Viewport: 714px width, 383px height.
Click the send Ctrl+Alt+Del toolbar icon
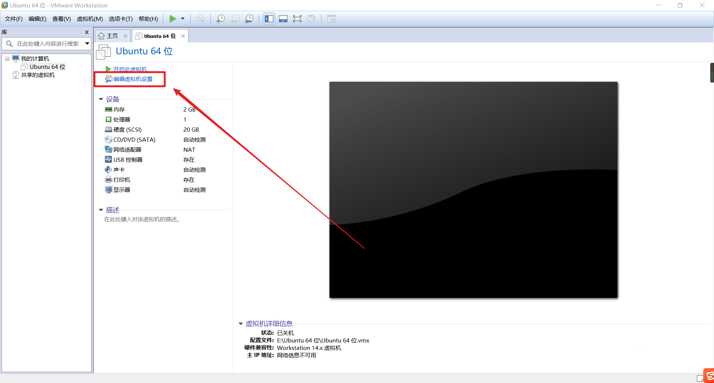click(201, 19)
